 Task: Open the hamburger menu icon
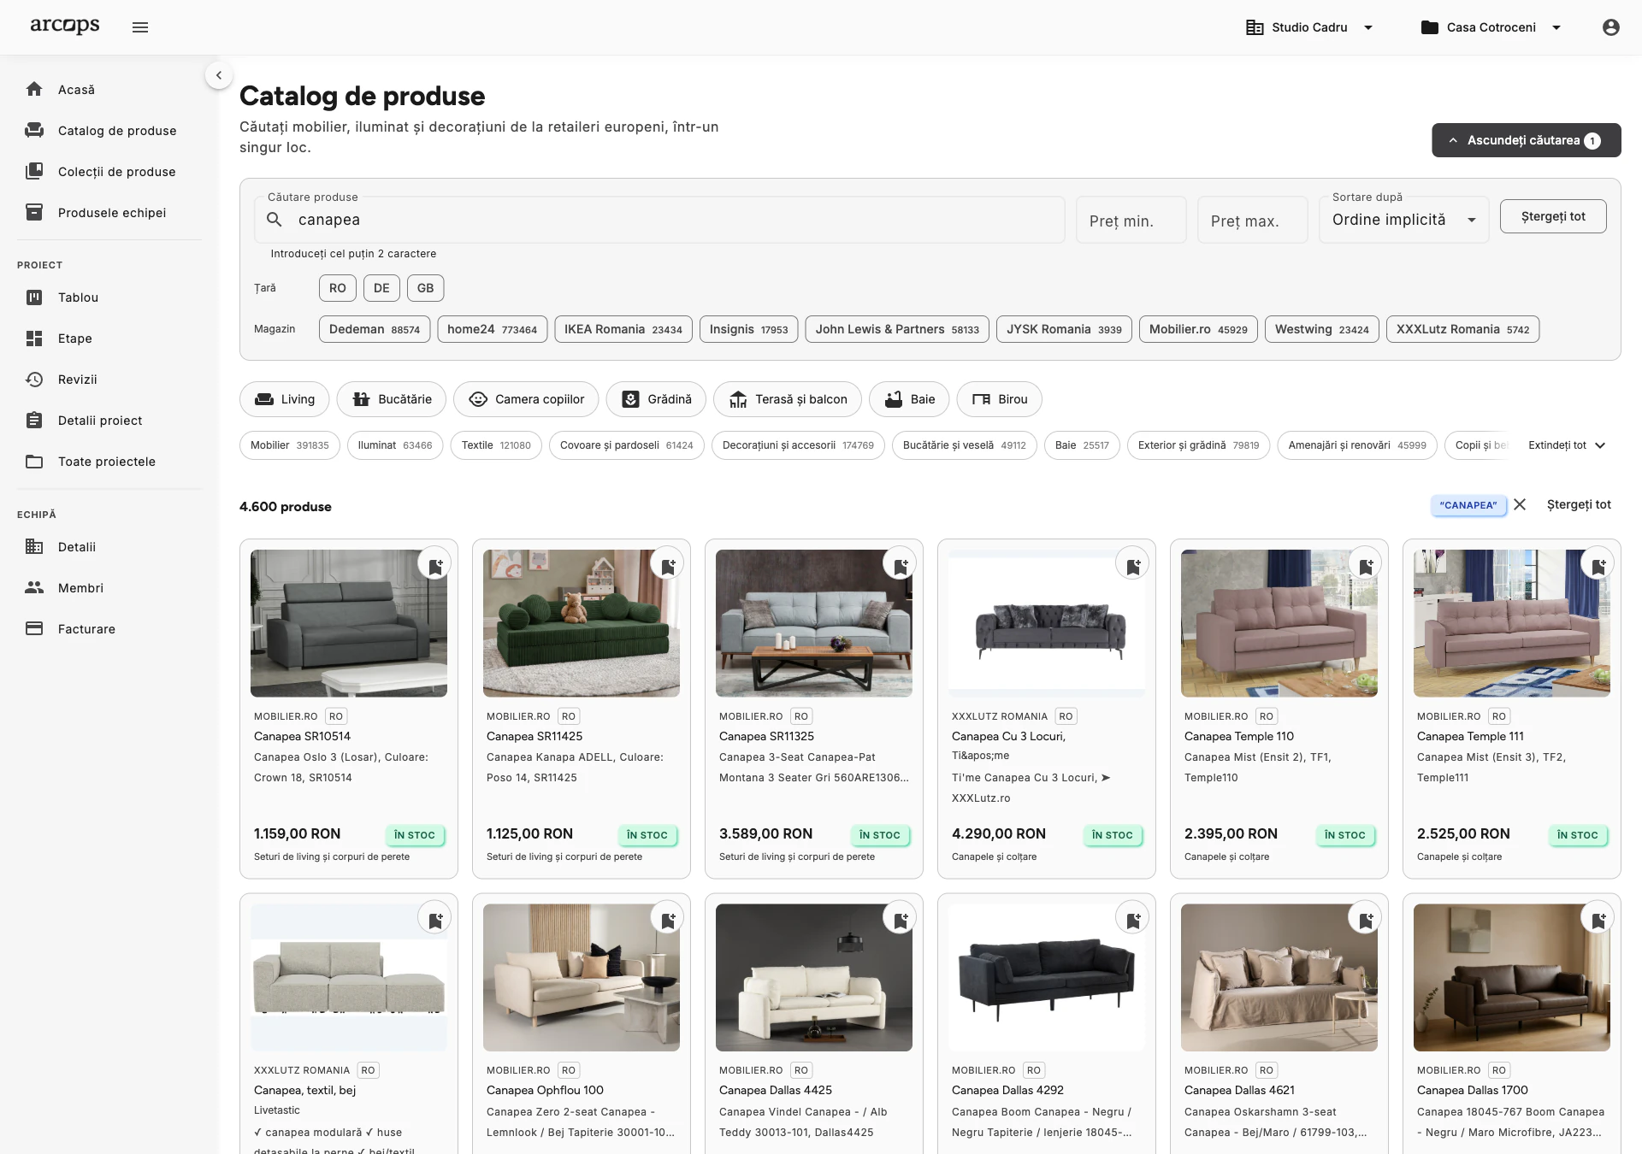[x=140, y=27]
